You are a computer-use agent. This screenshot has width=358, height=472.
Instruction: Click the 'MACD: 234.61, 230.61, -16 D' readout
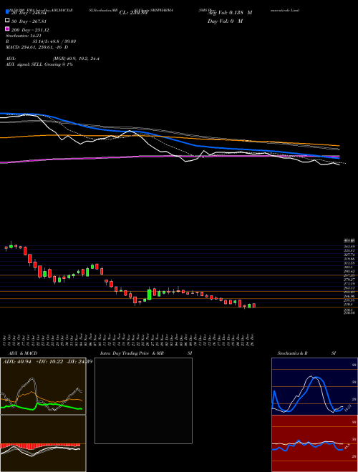37,47
